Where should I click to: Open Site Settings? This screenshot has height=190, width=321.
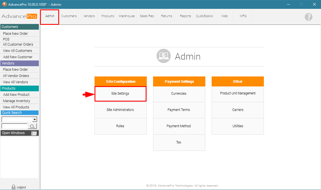(x=120, y=94)
